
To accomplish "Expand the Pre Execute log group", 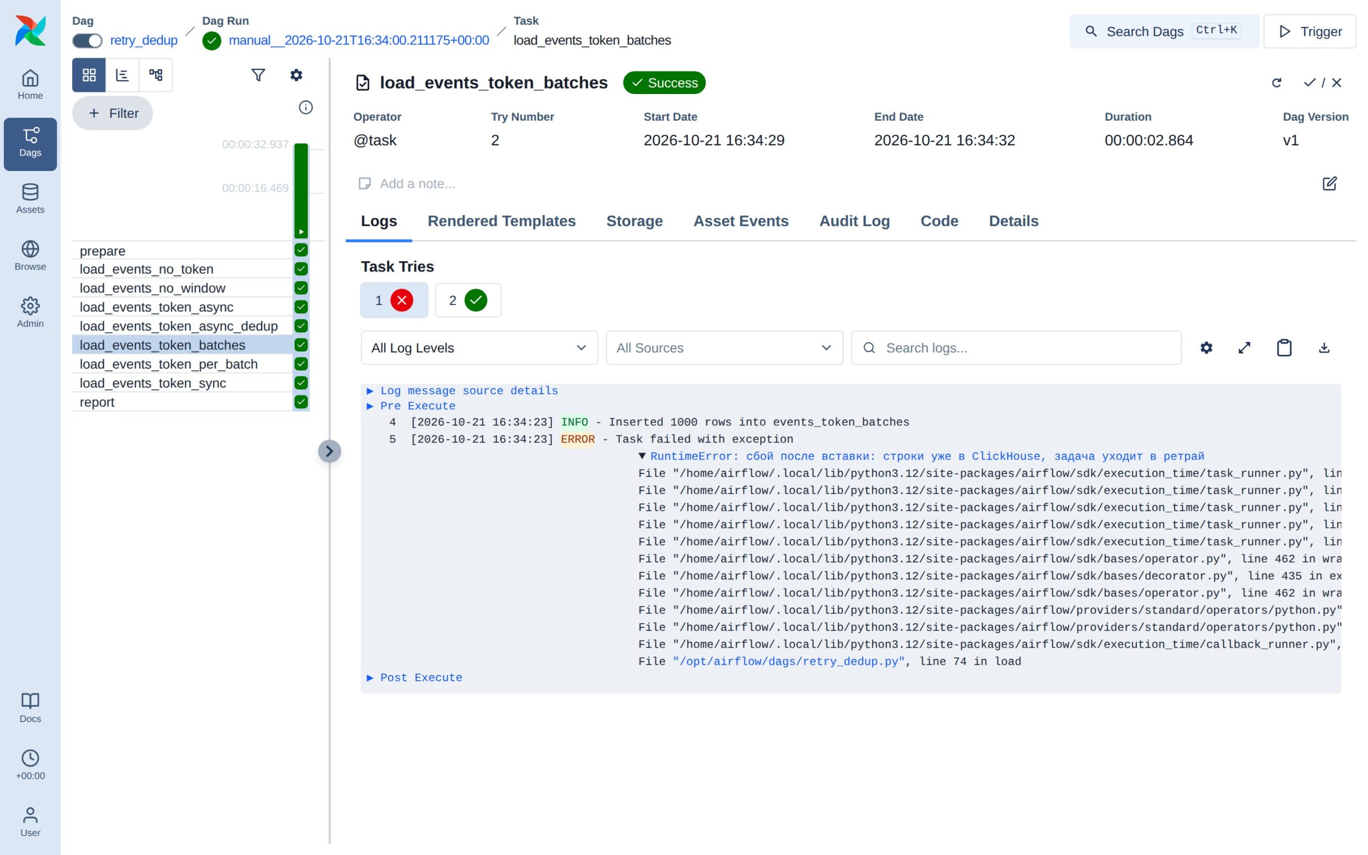I will point(411,406).
